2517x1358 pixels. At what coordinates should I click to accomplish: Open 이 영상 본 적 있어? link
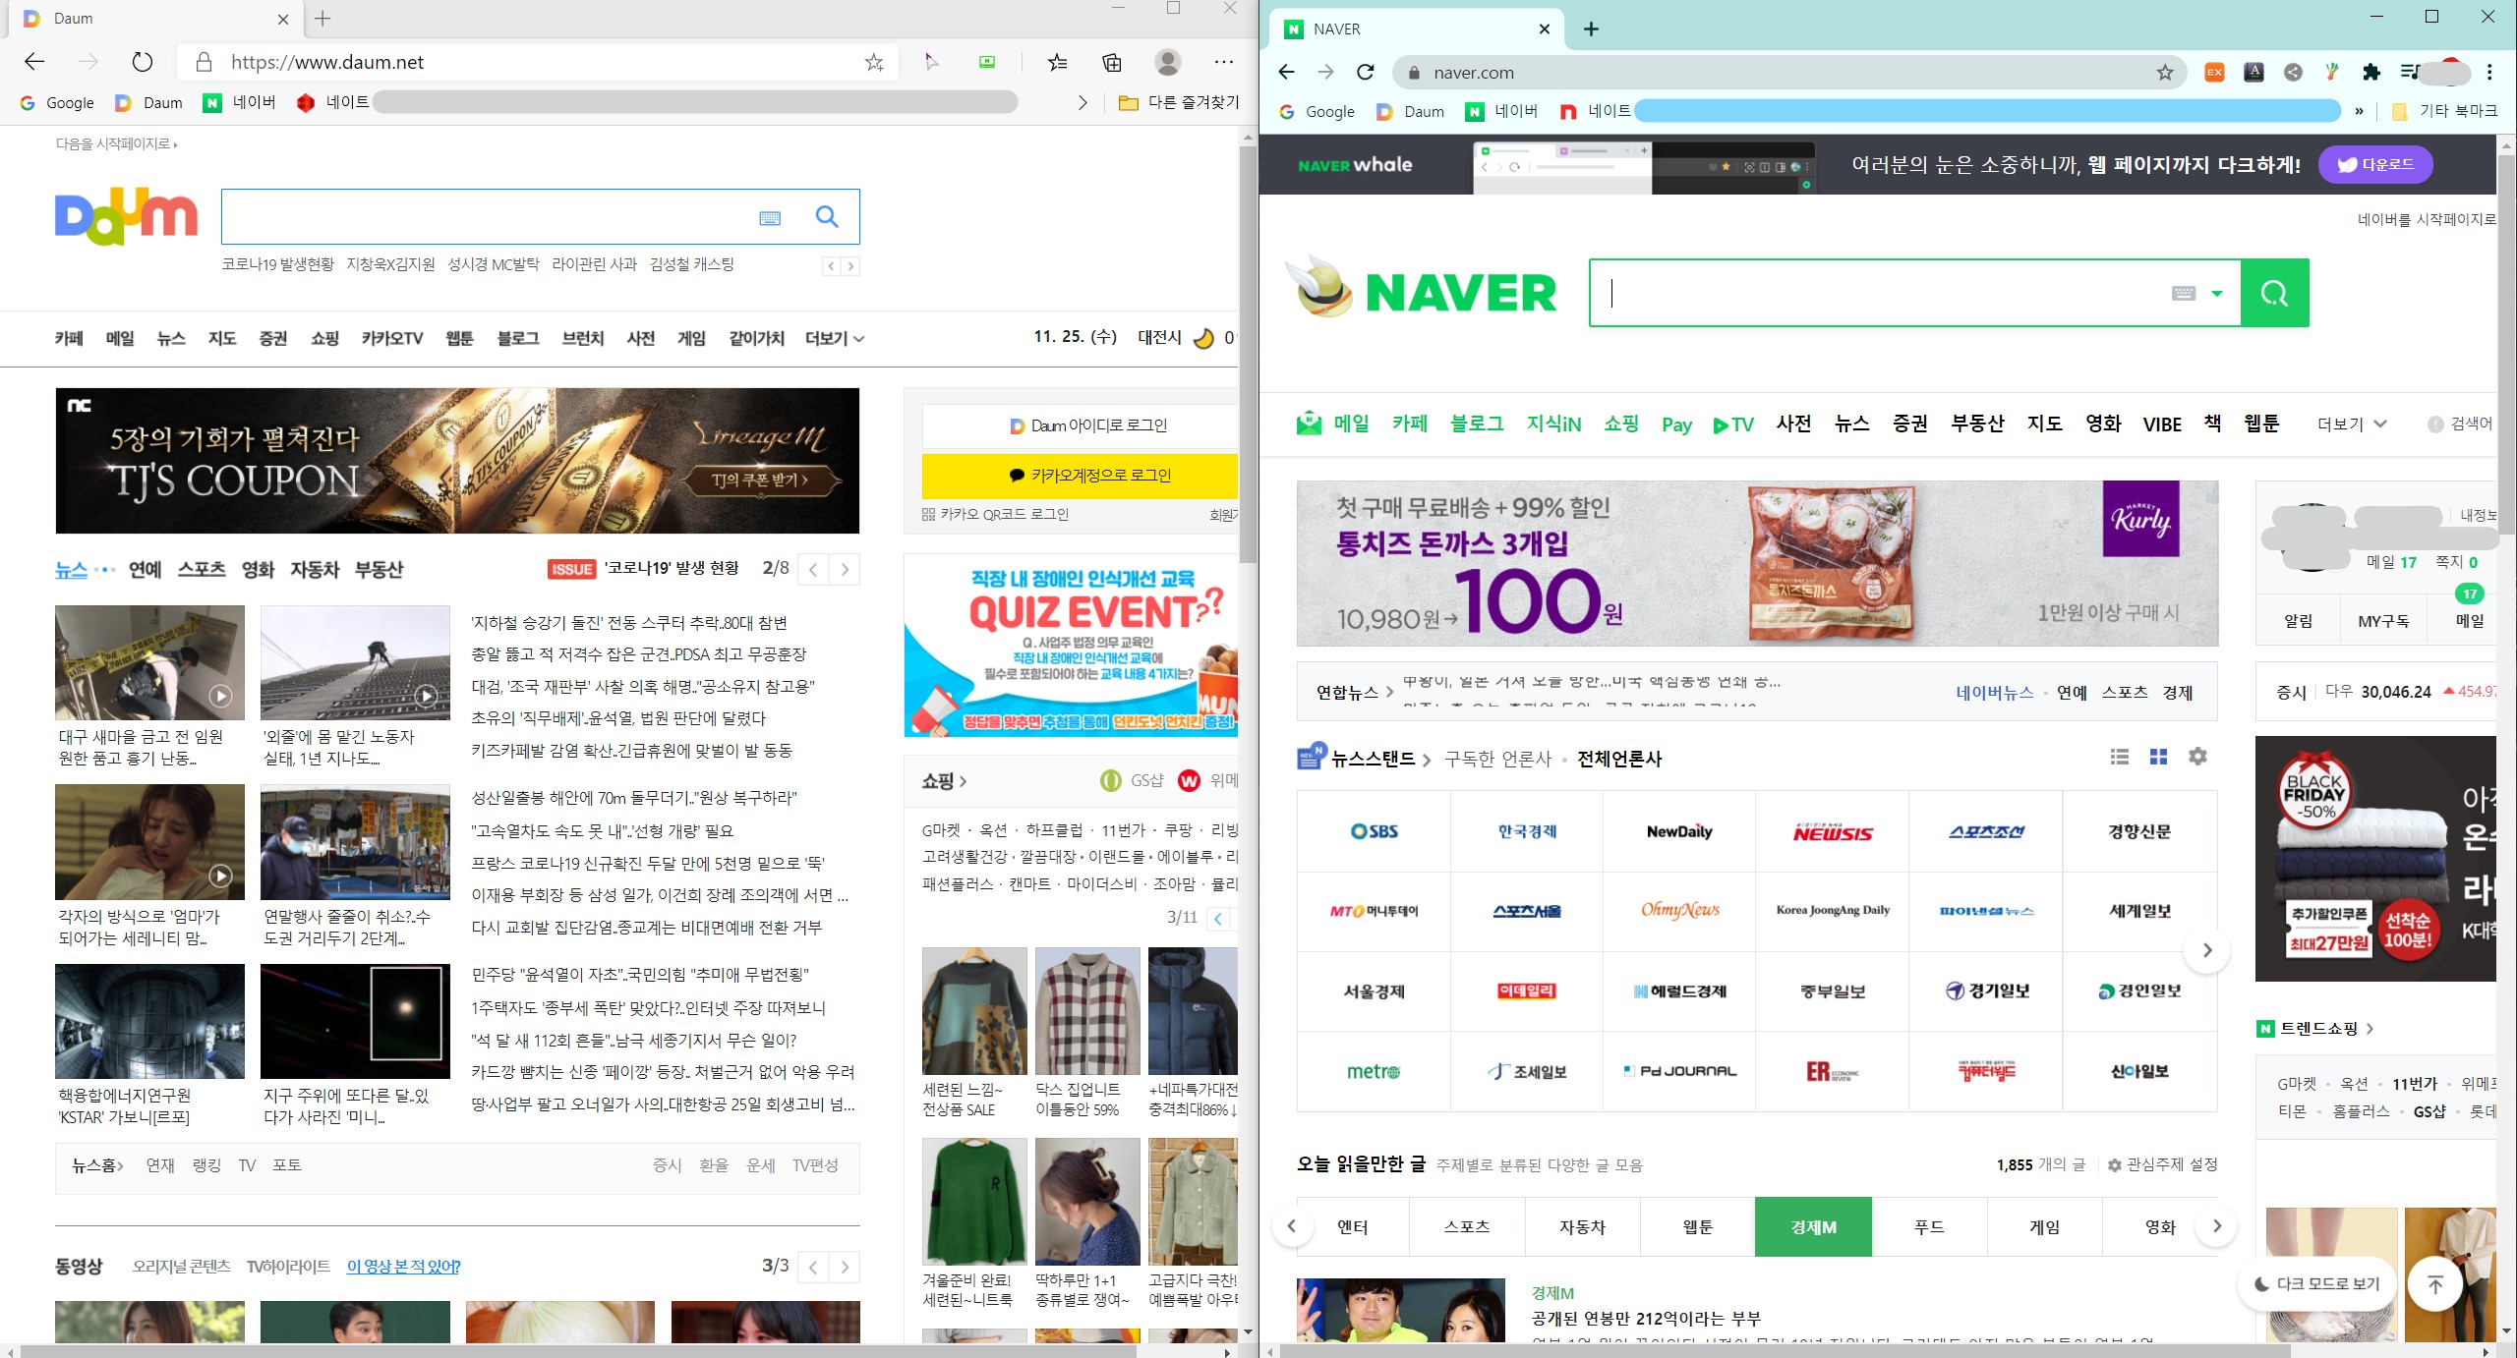point(403,1267)
